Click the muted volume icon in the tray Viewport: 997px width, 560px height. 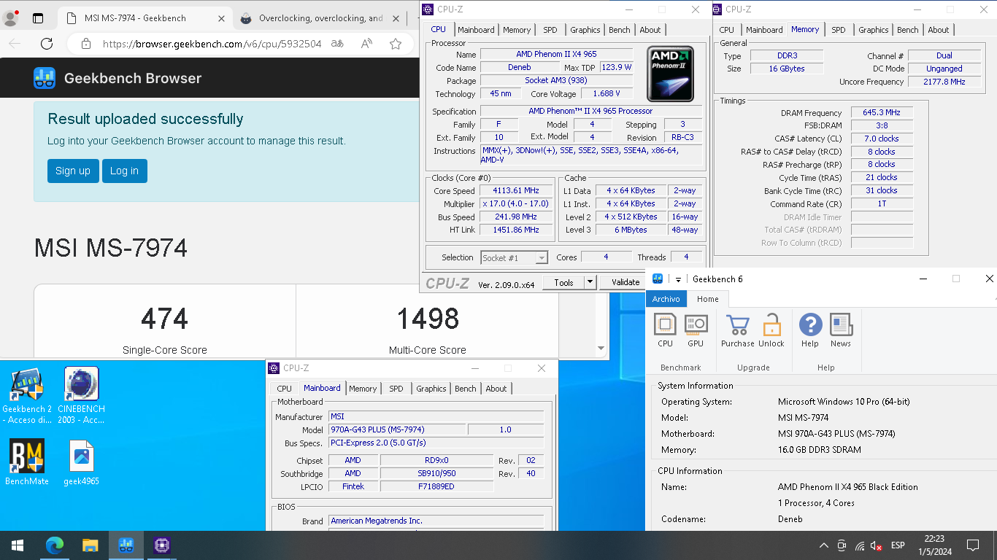click(877, 545)
